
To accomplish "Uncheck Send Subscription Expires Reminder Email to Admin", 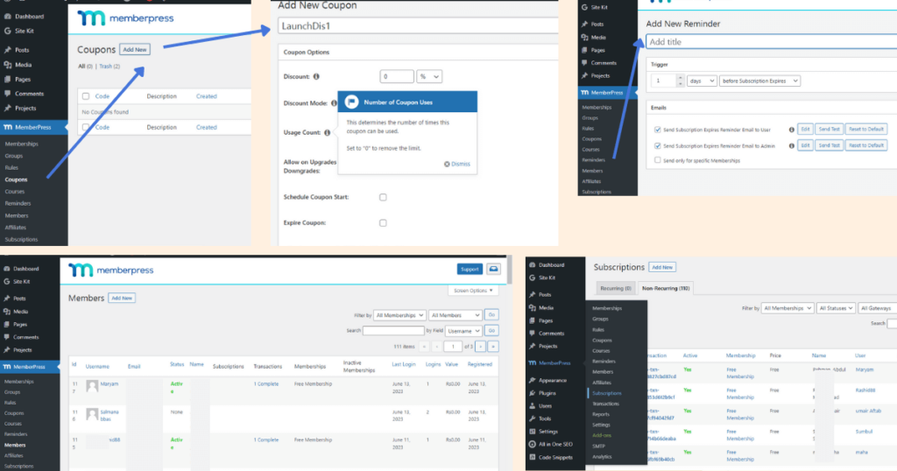I will coord(657,145).
